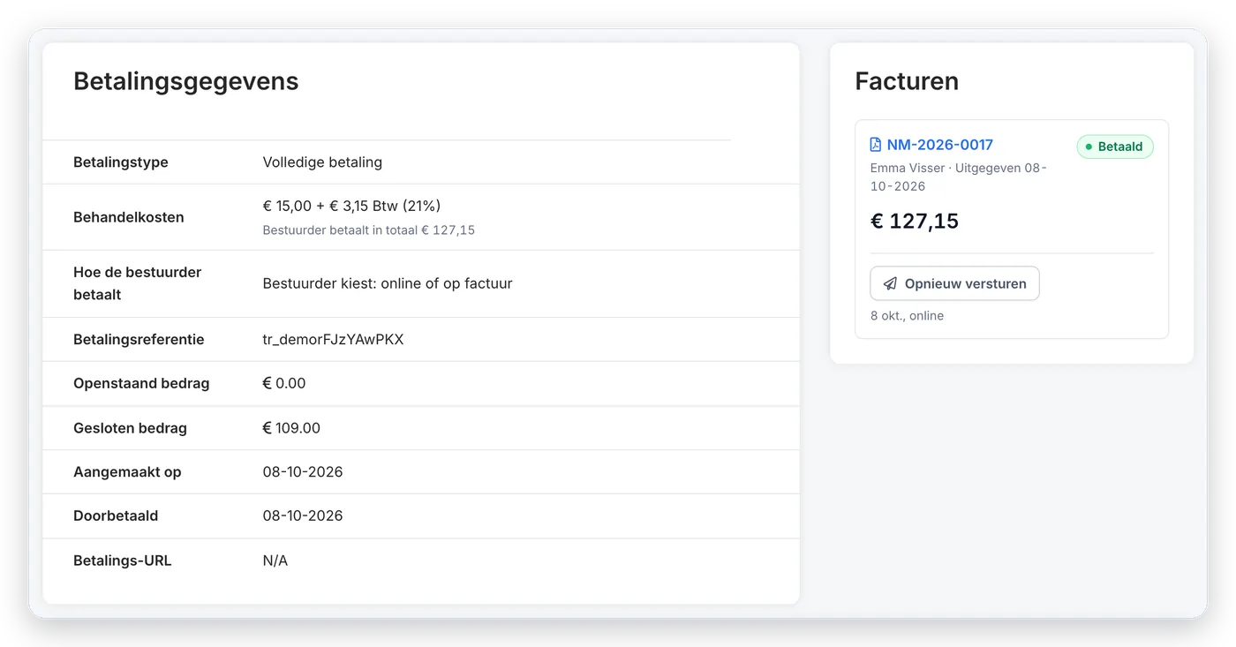Click the '8 okt., online' sent note

tap(907, 316)
